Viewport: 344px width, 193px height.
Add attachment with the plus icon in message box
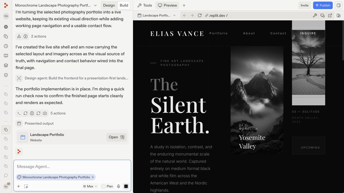coord(19,186)
